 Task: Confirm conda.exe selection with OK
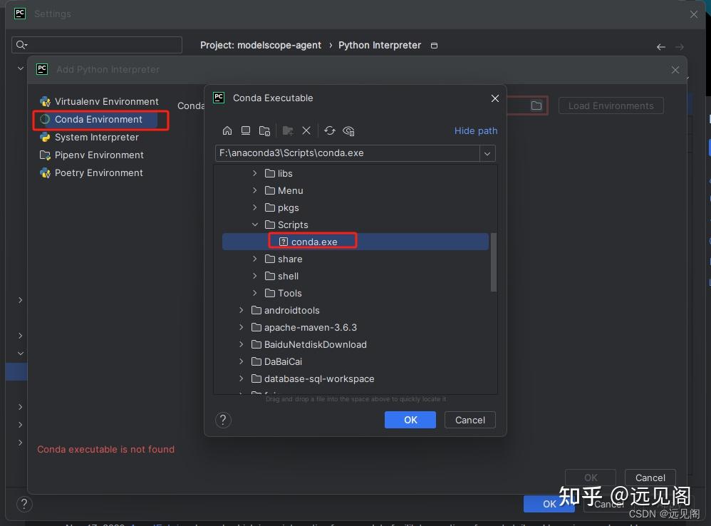click(410, 420)
